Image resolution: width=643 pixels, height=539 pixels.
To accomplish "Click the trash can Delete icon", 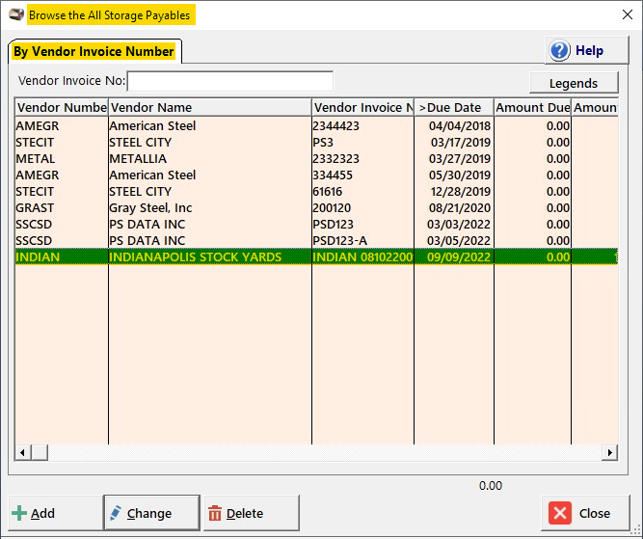I will (x=215, y=513).
